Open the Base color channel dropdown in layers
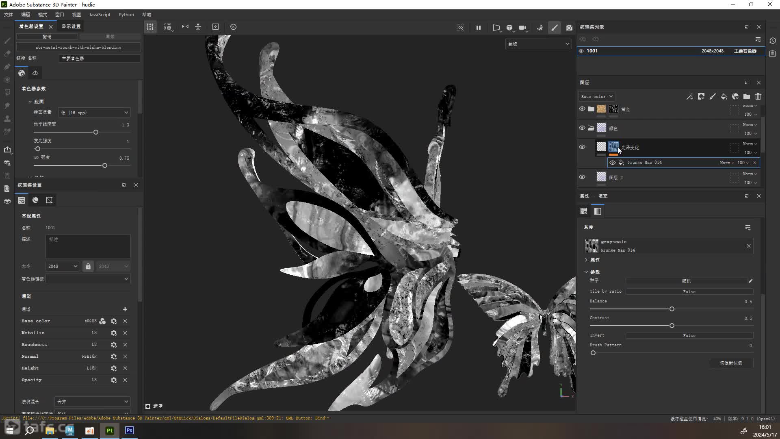Screen dimensions: 780x439 pyautogui.click(x=596, y=97)
